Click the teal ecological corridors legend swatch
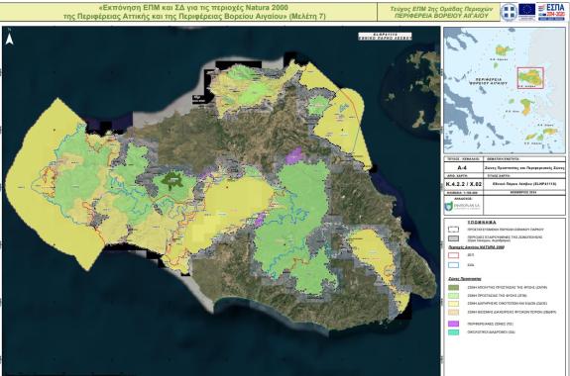Screen dimensions: 570x376 [x=453, y=332]
